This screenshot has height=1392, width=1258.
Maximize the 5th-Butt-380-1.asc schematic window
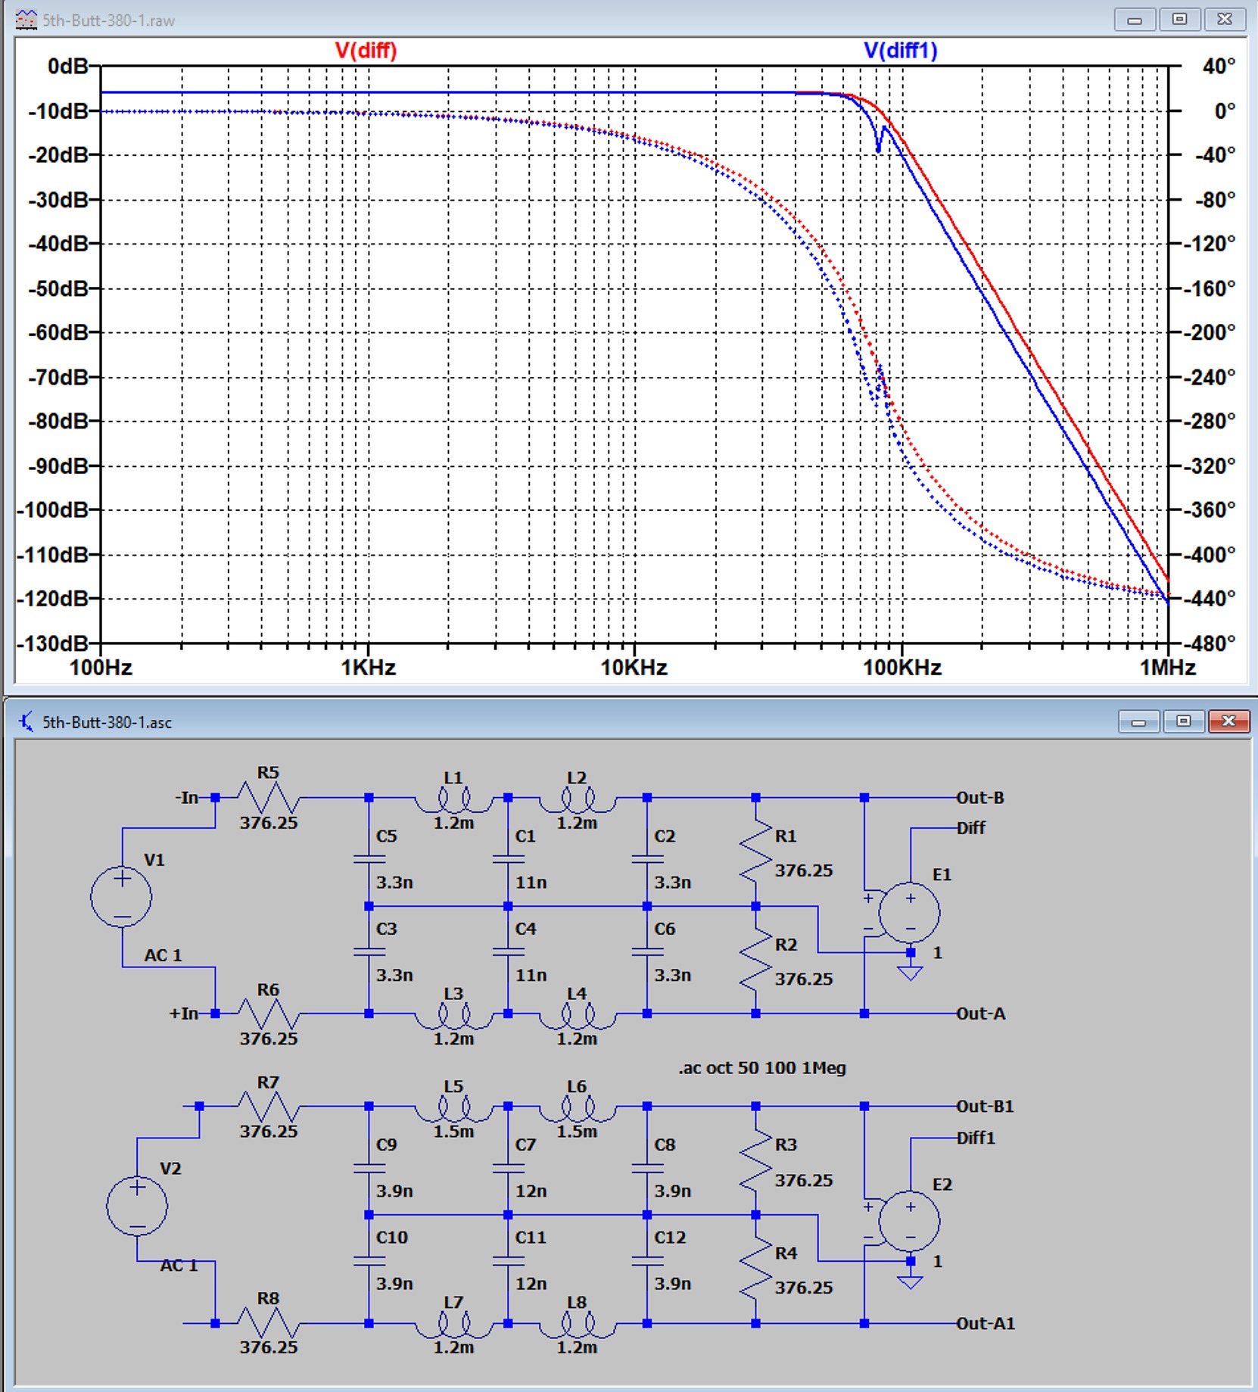(1183, 721)
